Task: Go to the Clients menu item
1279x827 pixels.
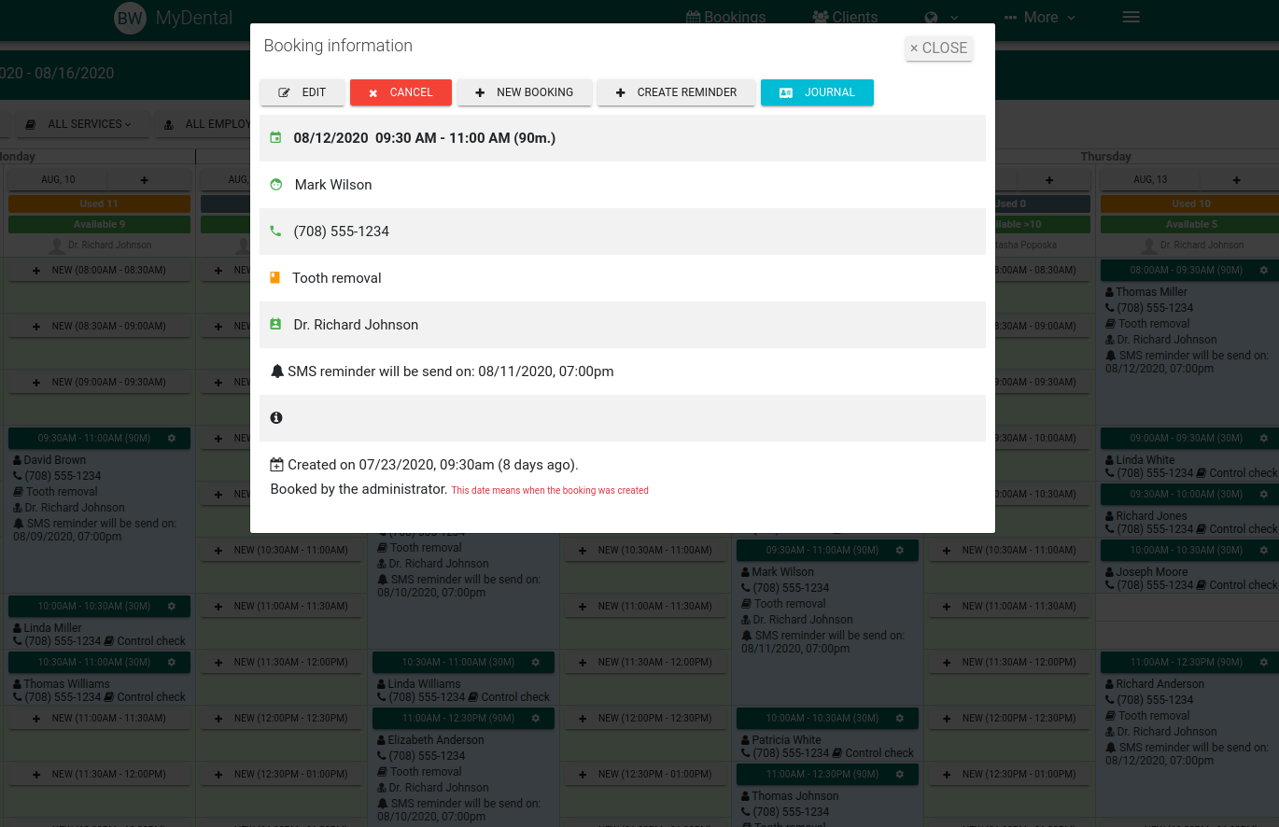Action: click(845, 17)
